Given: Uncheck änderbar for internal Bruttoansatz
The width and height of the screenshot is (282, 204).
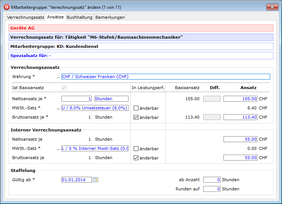Looking at the screenshot, I should pyautogui.click(x=136, y=158).
